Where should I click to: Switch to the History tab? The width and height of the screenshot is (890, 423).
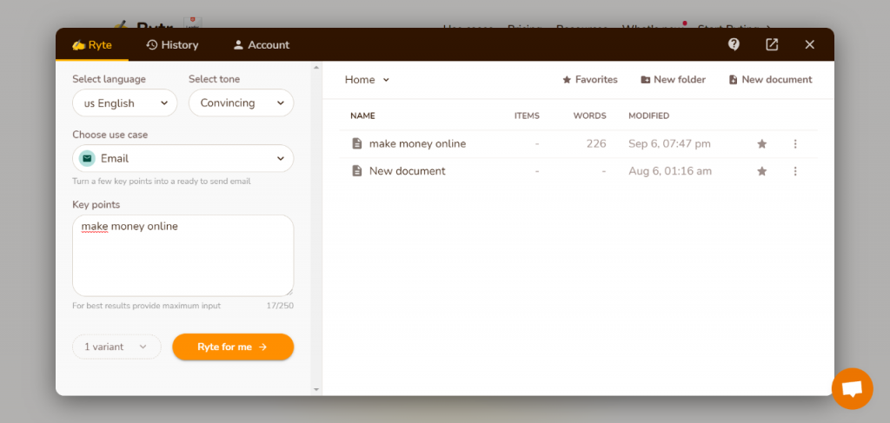172,45
